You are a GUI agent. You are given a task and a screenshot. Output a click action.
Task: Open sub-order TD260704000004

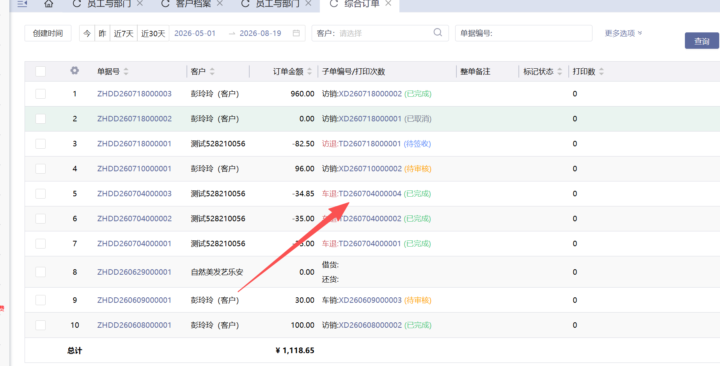(x=370, y=194)
